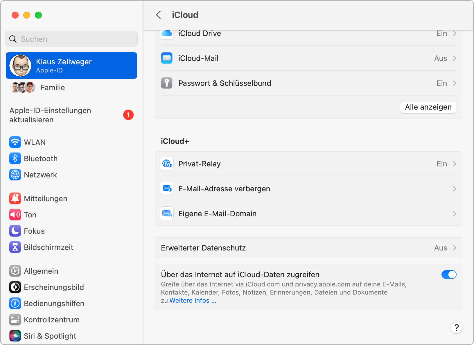The height and width of the screenshot is (345, 474).
Task: Click Klaus Zellweger's avatar picture
Action: (x=20, y=66)
